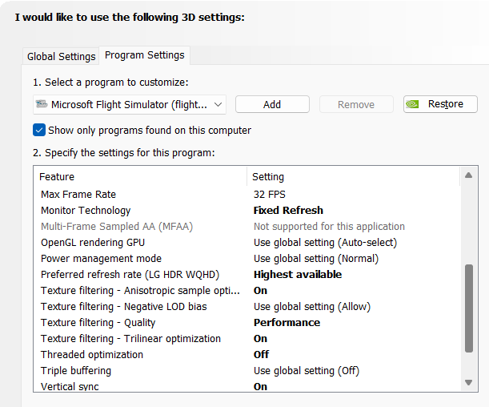The height and width of the screenshot is (407, 489).
Task: Click Use global setting (Normal) value
Action: pos(316,259)
